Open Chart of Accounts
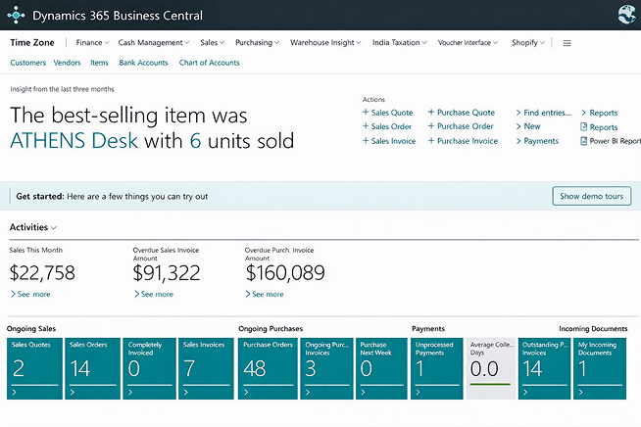 (x=210, y=63)
